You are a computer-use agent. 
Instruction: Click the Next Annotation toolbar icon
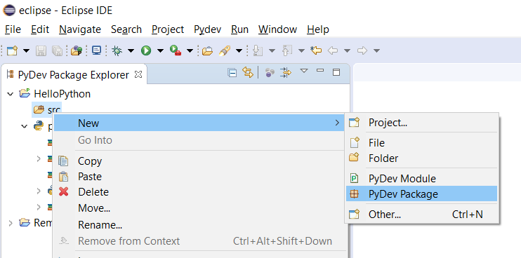click(258, 50)
